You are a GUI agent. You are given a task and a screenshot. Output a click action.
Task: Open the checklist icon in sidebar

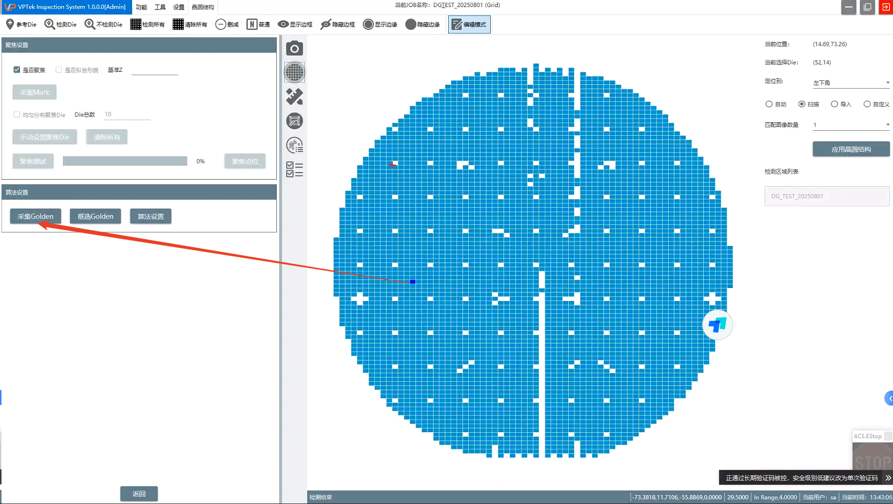[x=294, y=170]
